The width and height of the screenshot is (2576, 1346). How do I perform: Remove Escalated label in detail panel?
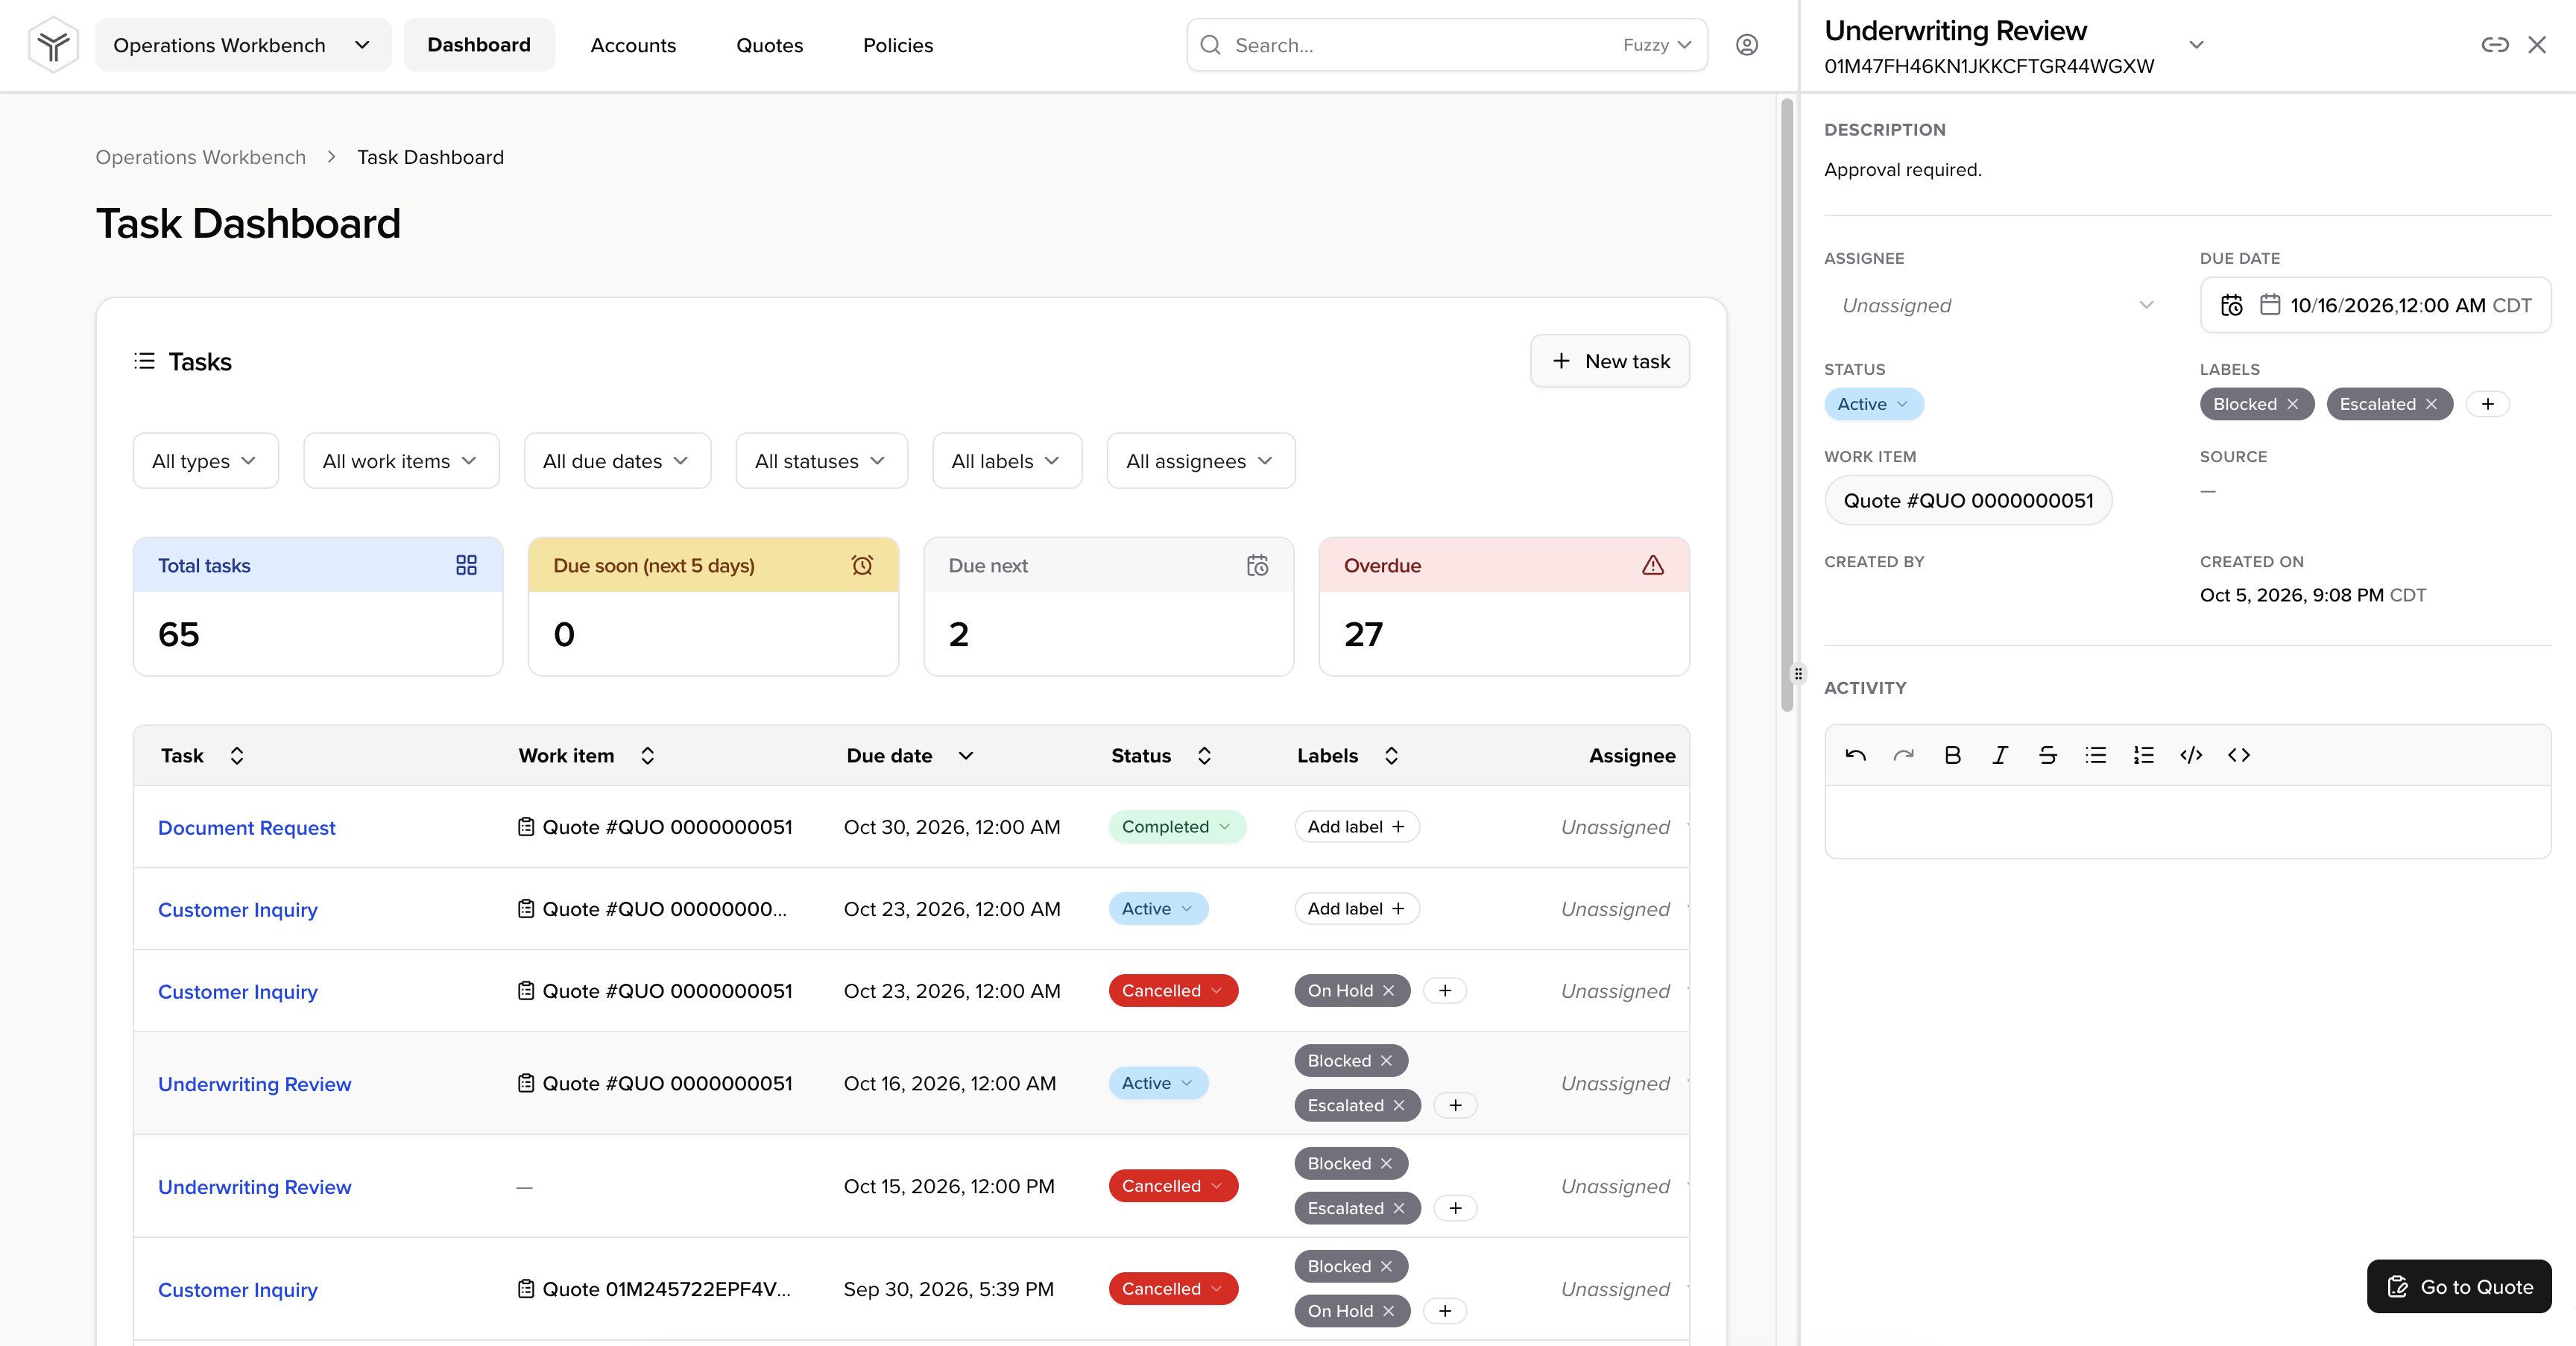2432,404
